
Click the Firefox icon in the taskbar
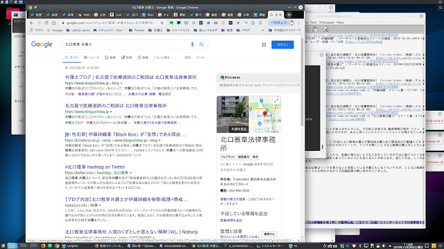[43, 246]
